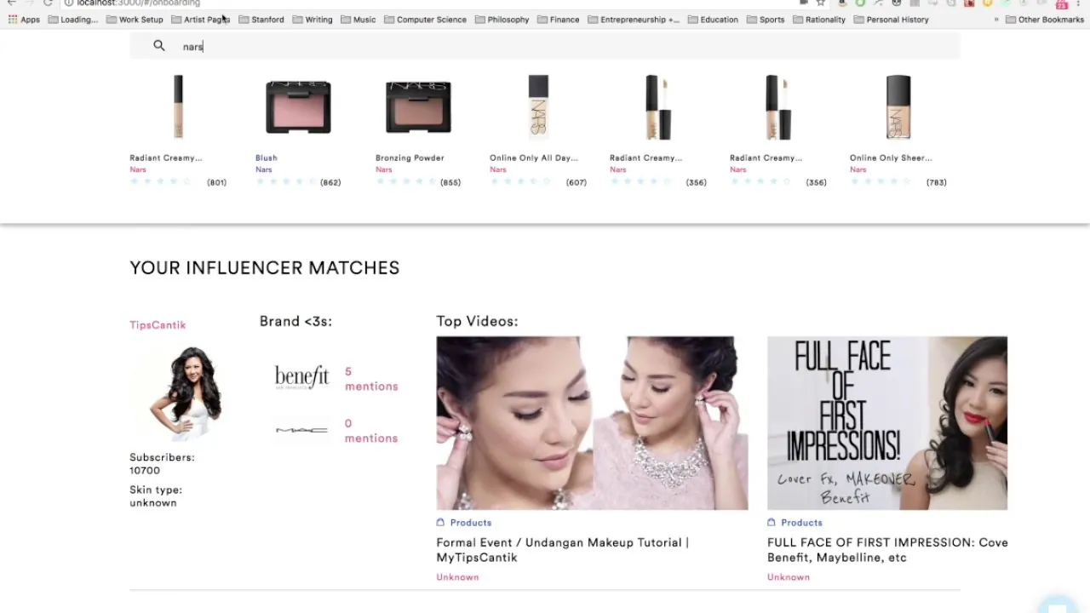Open the Blush product name link
1090x613 pixels.
[266, 158]
